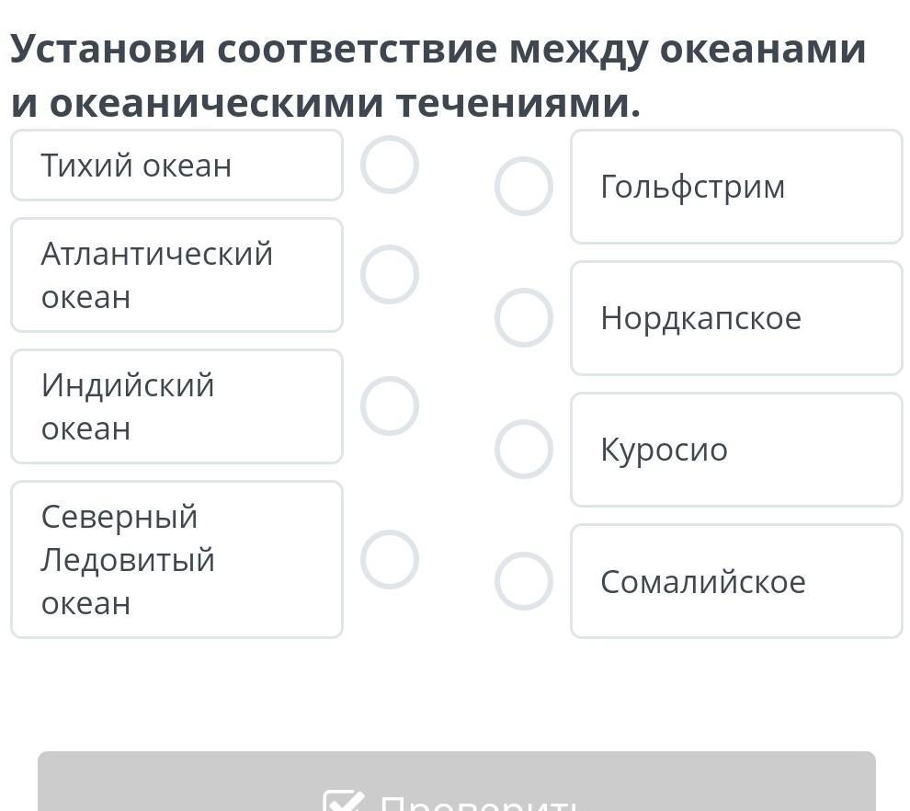Choose the Сомалийское answer card
910x811 pixels.
736,581
